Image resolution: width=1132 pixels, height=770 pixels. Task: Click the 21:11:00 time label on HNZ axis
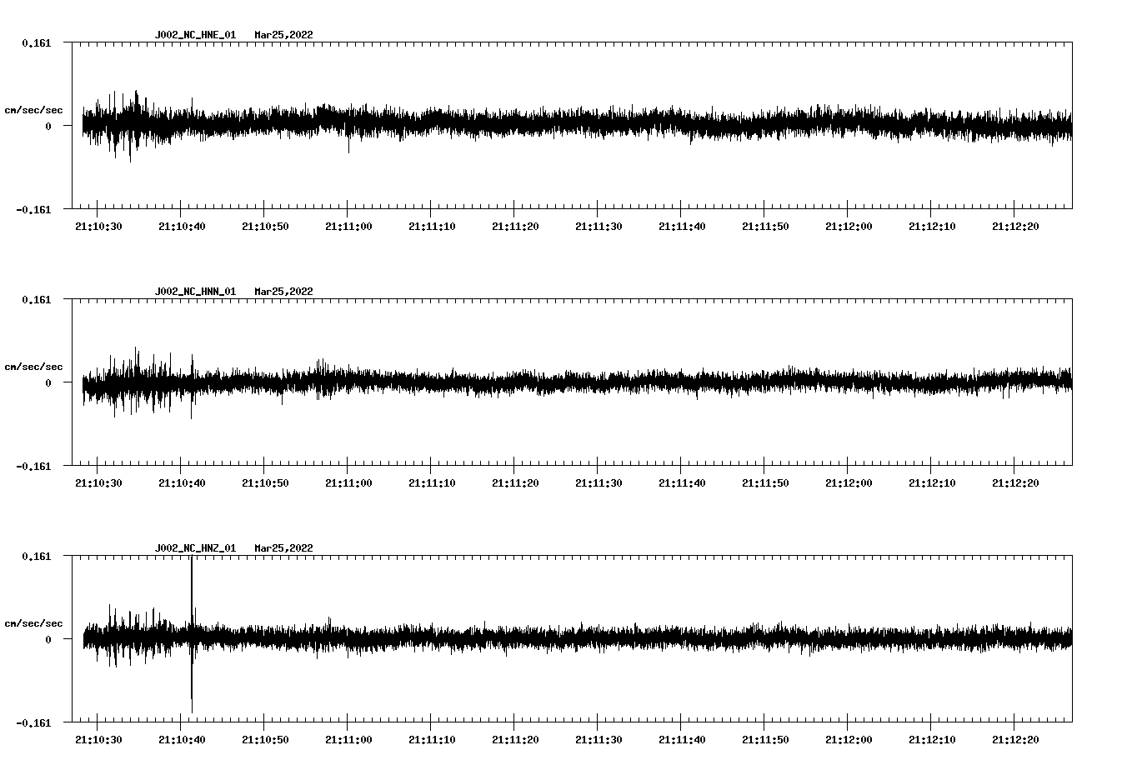(x=348, y=739)
